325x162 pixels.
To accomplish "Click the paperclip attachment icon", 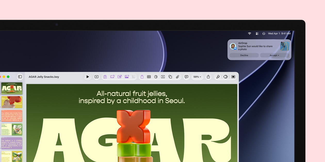I will 177,77.
